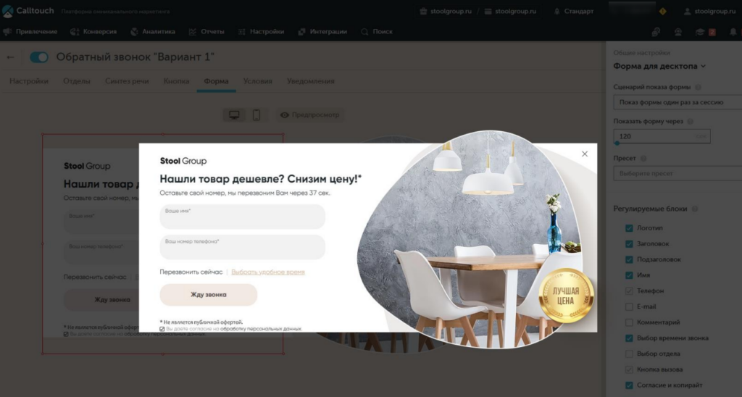Click the Calltouch logo icon
This screenshot has height=397, width=742.
pos(7,12)
